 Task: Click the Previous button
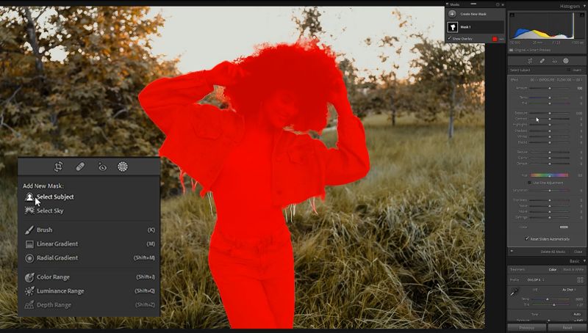526,328
